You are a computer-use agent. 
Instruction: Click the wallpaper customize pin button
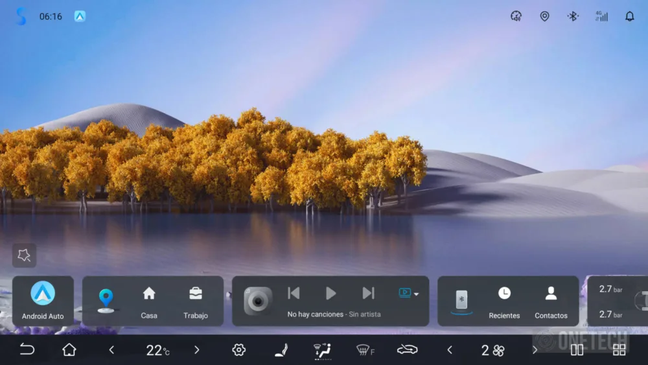[24, 255]
